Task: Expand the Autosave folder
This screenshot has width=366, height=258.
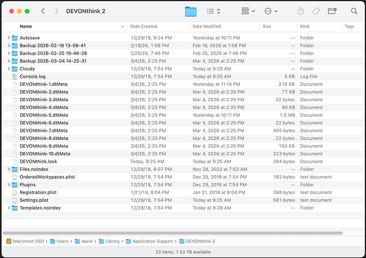Action: [8, 38]
